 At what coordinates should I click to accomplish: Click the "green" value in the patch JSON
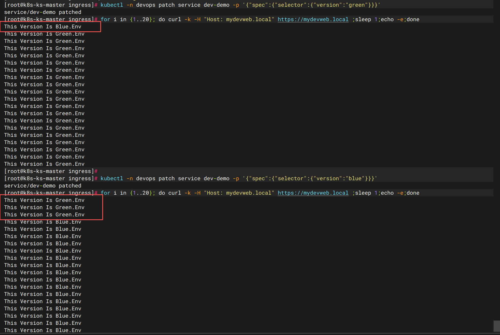click(x=356, y=5)
